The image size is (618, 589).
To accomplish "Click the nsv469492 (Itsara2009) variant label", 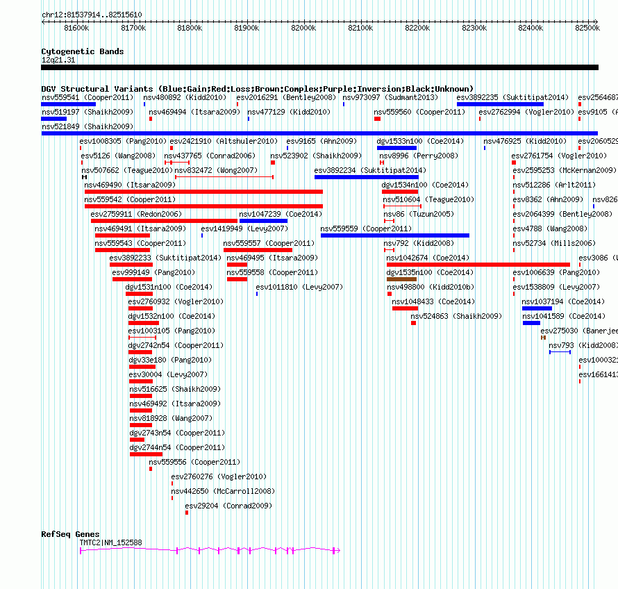I will 175,404.
